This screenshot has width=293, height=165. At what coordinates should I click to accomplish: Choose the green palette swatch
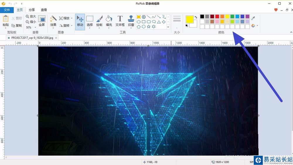pos(232,16)
